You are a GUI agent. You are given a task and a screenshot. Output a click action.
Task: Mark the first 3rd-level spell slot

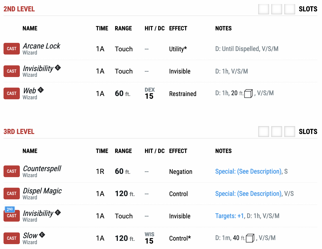tap(264, 132)
